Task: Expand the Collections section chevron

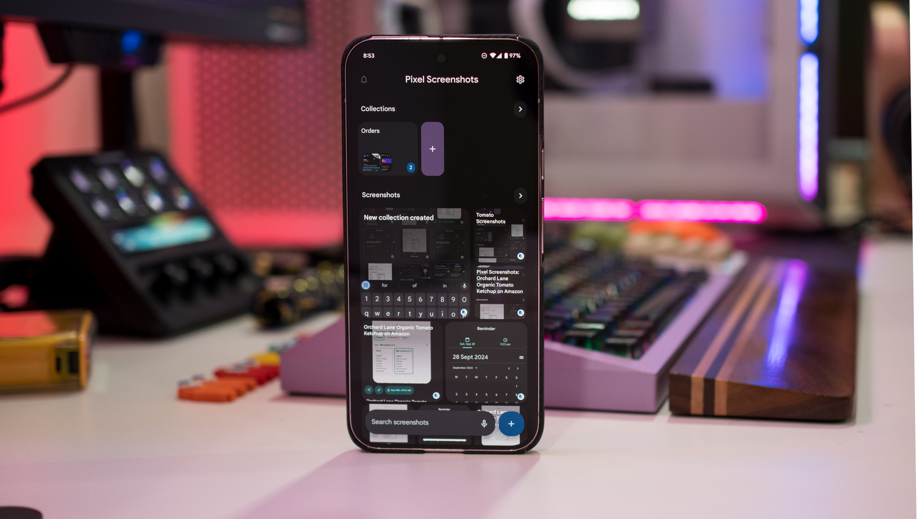Action: pos(520,109)
